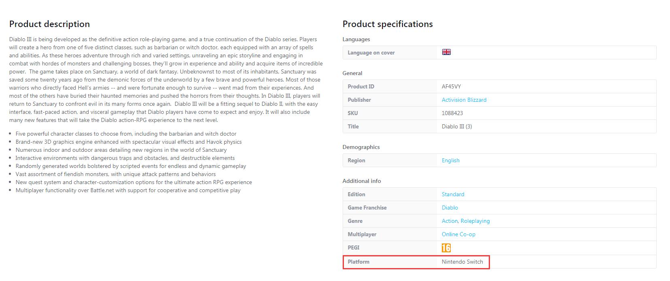Viewport: 670px width, 281px height.
Task: Click the Product ID value AF45VY
Action: [x=451, y=86]
